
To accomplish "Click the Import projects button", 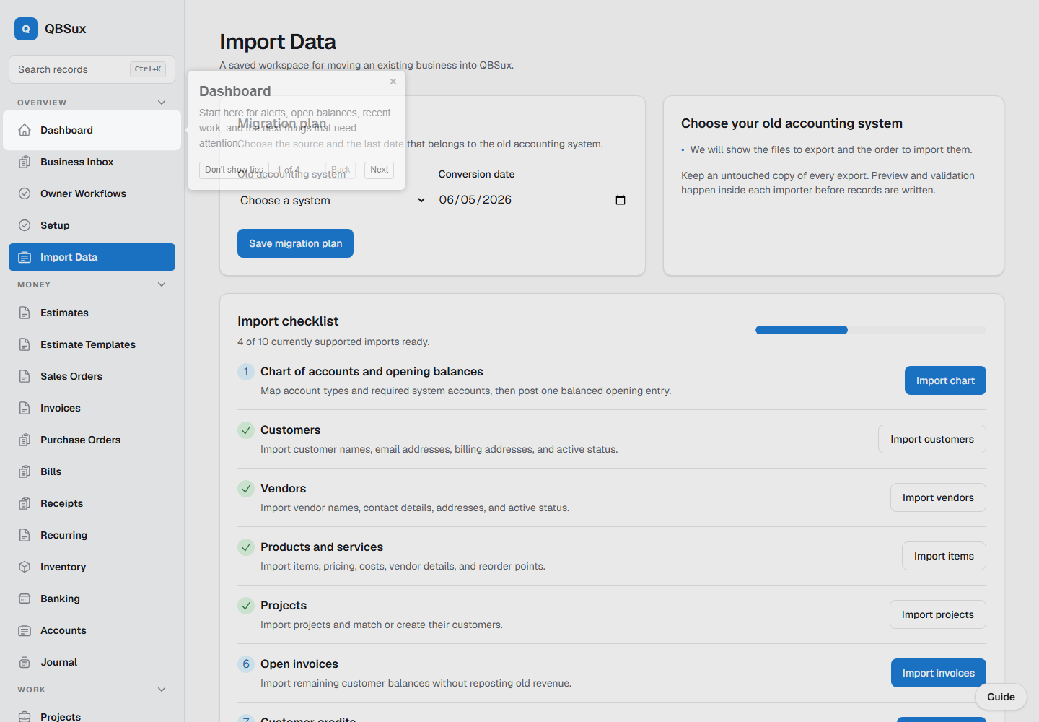I will pyautogui.click(x=938, y=614).
